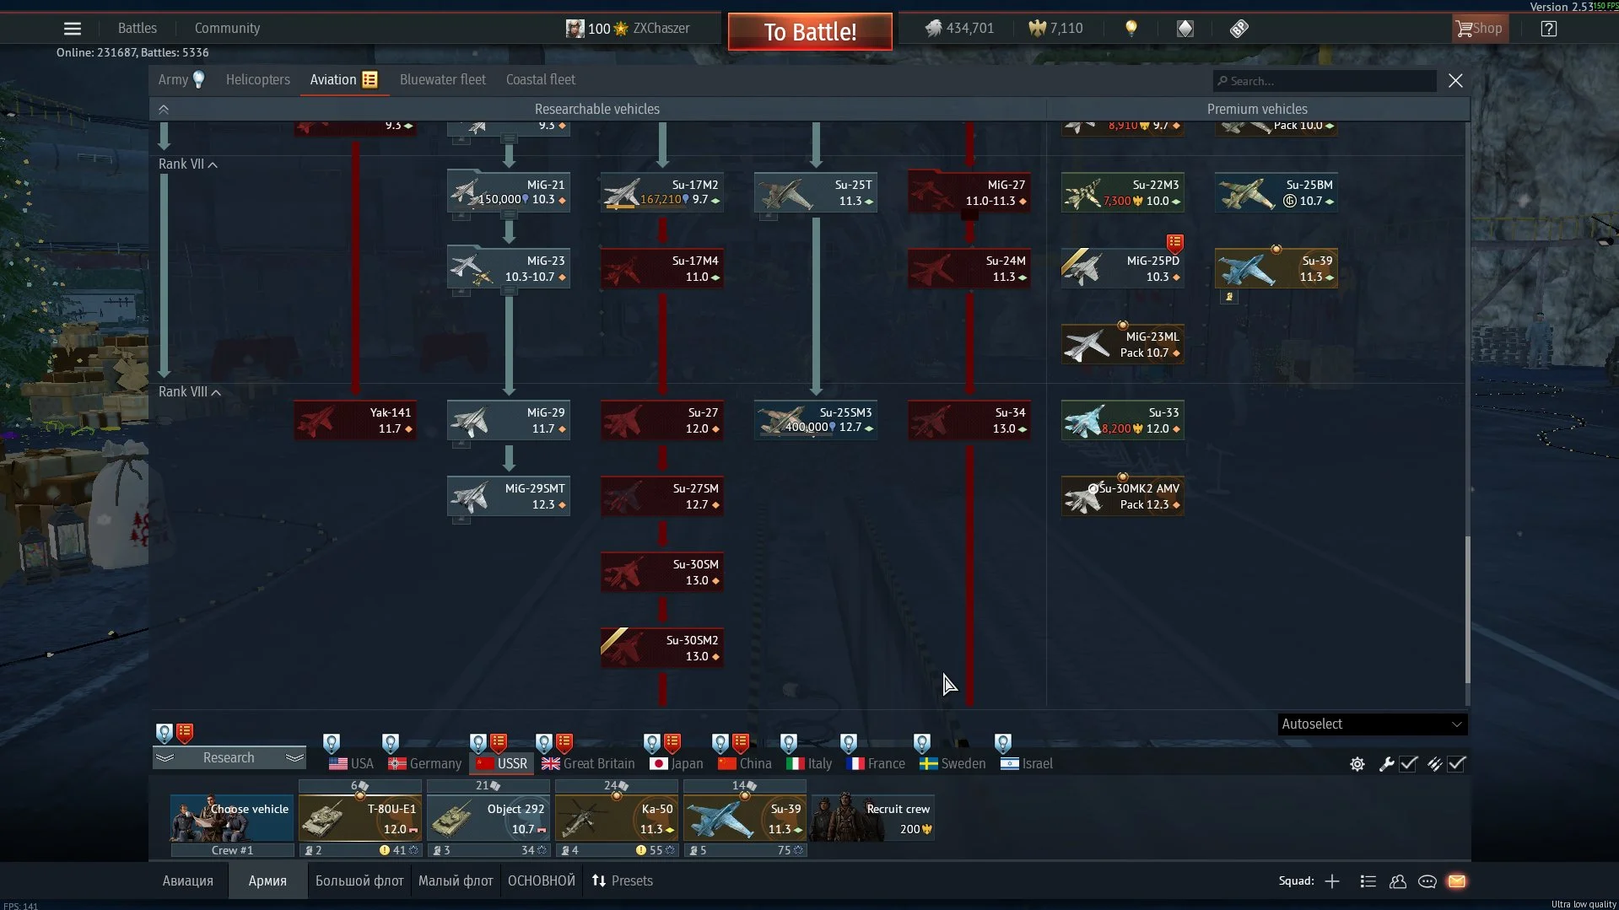Image resolution: width=1619 pixels, height=910 pixels.
Task: Select the Yak-141 vehicle card
Action: (x=355, y=420)
